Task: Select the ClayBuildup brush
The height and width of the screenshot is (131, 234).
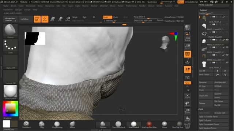Action: coord(57,125)
